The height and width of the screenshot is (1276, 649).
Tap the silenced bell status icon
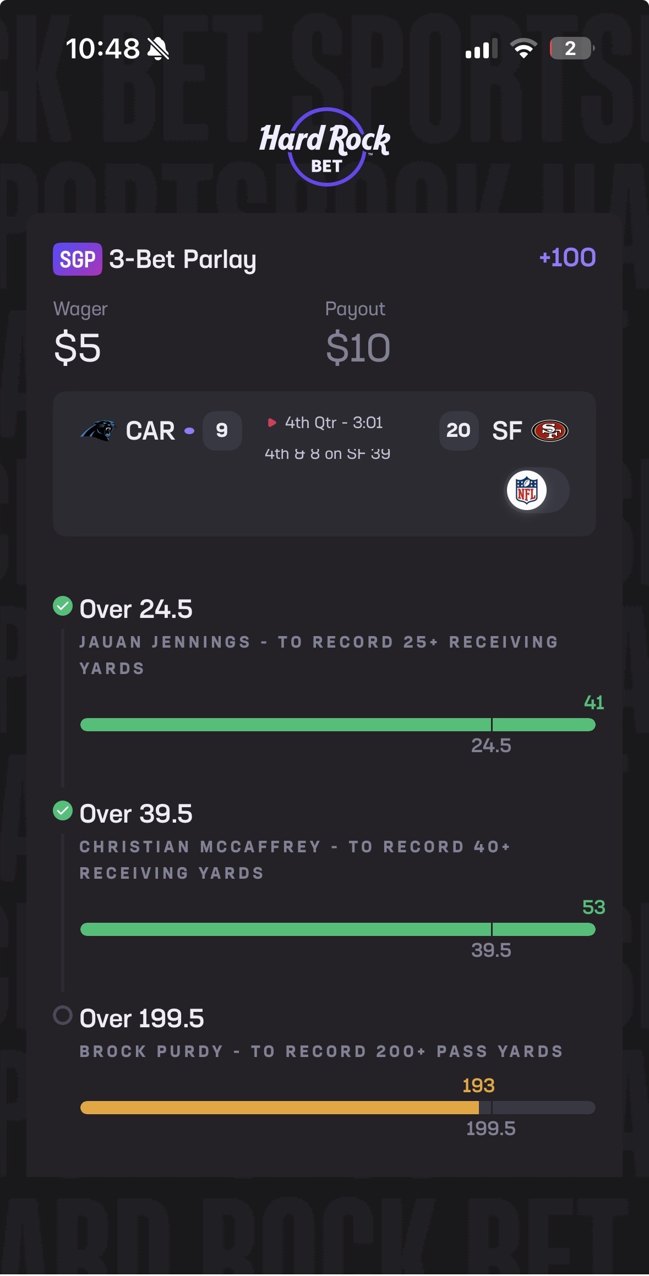pos(158,49)
